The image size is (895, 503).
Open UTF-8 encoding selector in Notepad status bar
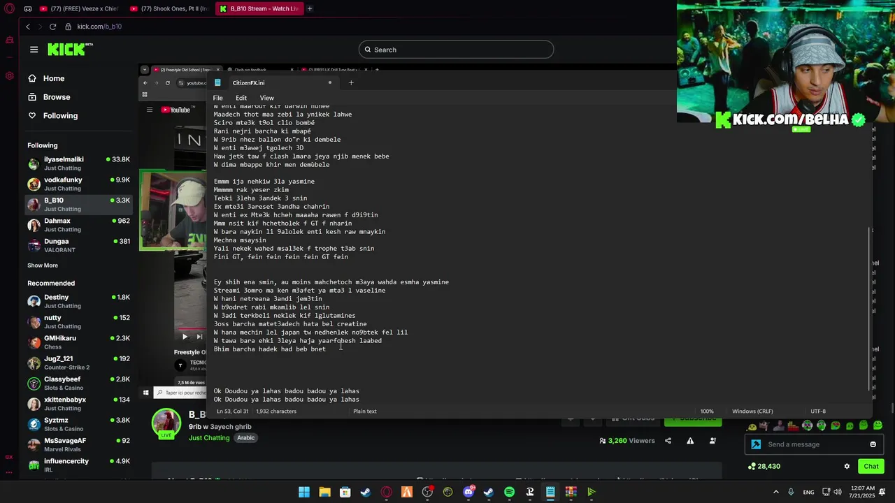click(818, 411)
